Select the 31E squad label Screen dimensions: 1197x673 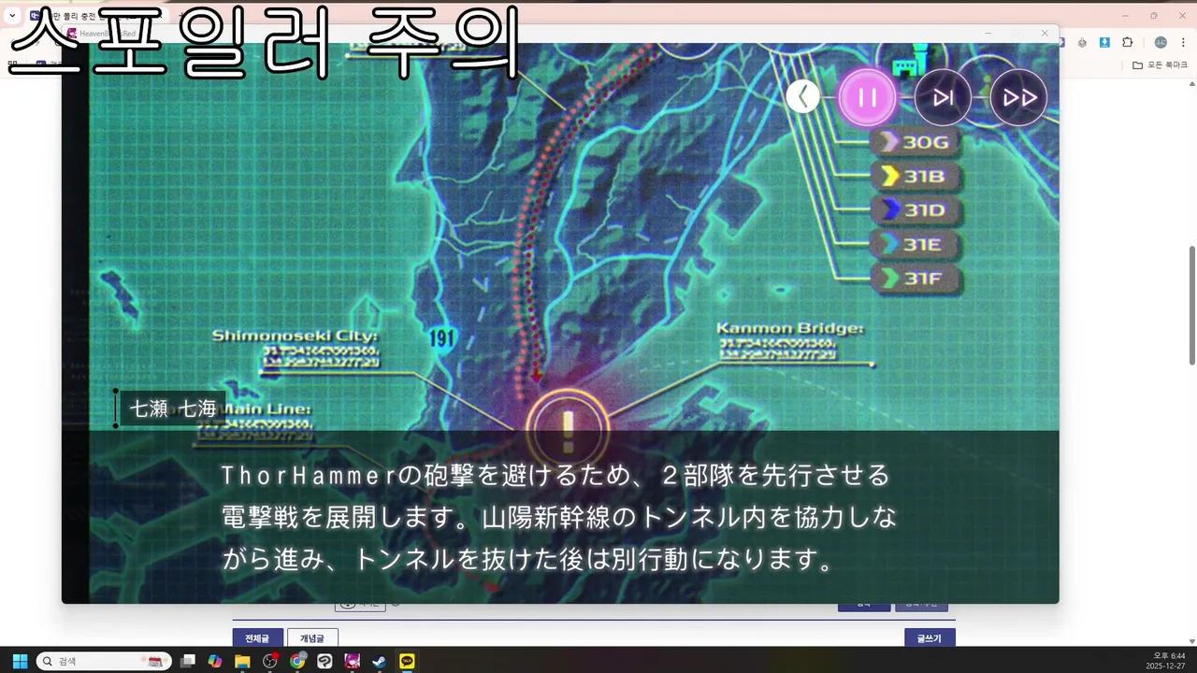(916, 245)
